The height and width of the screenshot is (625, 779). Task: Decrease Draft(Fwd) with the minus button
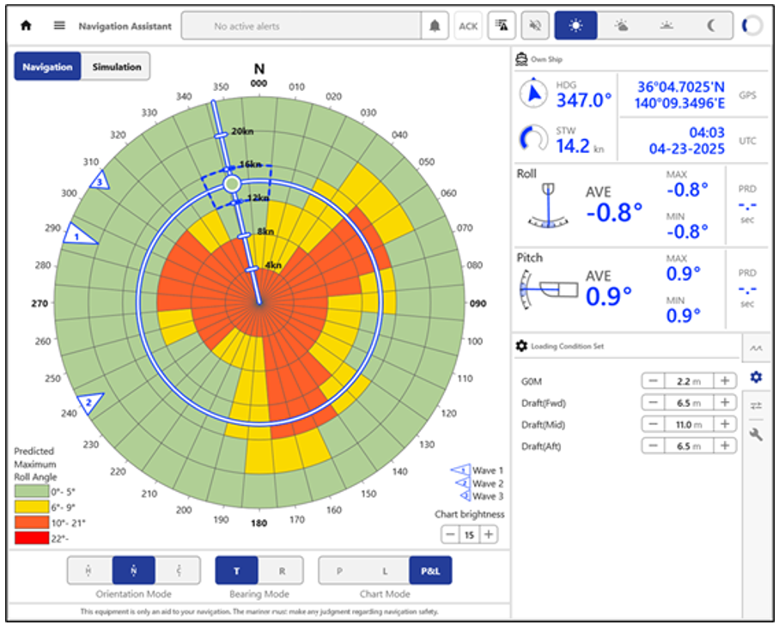point(654,403)
